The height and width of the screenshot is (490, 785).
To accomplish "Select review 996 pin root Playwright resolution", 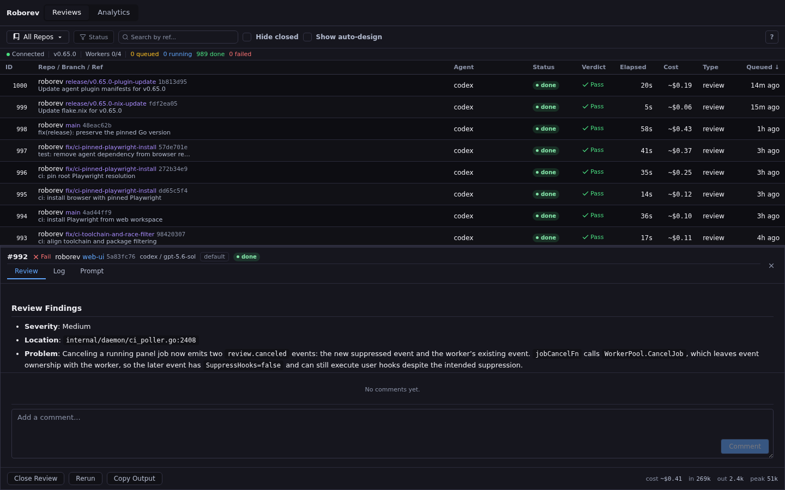I will pos(392,173).
